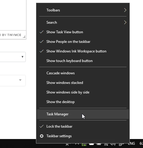Open the Toolbars submenu entry
143x148 pixels.
(83, 10)
